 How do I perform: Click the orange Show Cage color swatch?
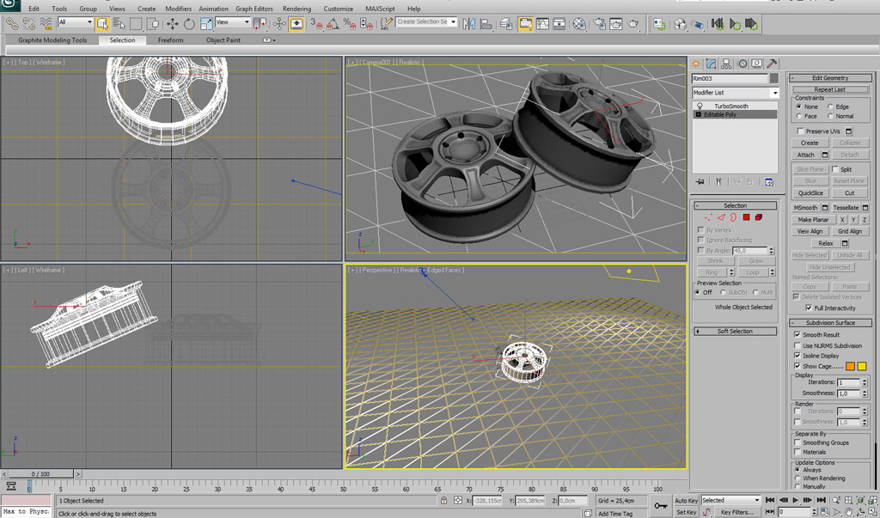click(x=850, y=366)
